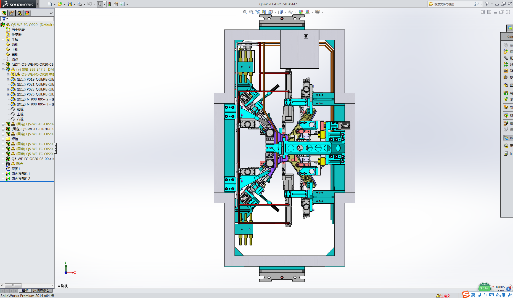The image size is (513, 298).
Task: Open the View Orientation dropdown arrow
Action: [275, 12]
